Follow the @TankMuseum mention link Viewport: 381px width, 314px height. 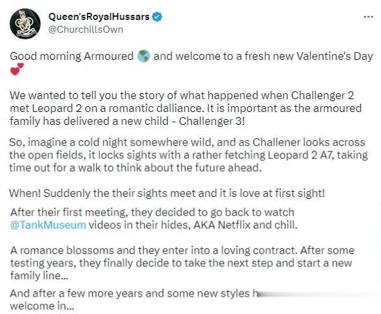click(48, 225)
